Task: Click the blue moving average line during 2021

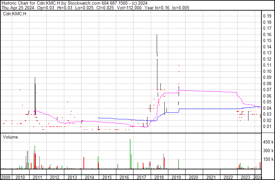Action: [x=211, y=109]
